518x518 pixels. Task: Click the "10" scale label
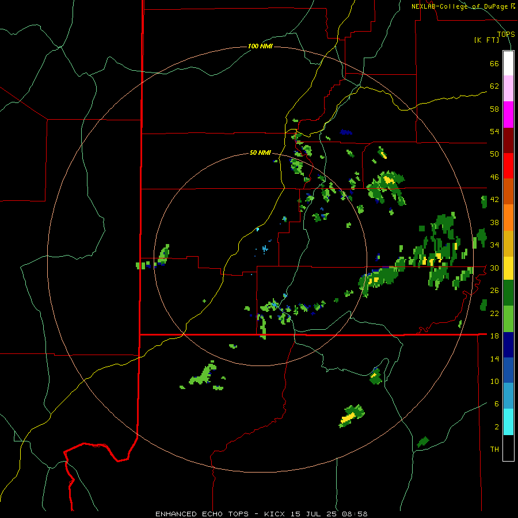point(494,381)
